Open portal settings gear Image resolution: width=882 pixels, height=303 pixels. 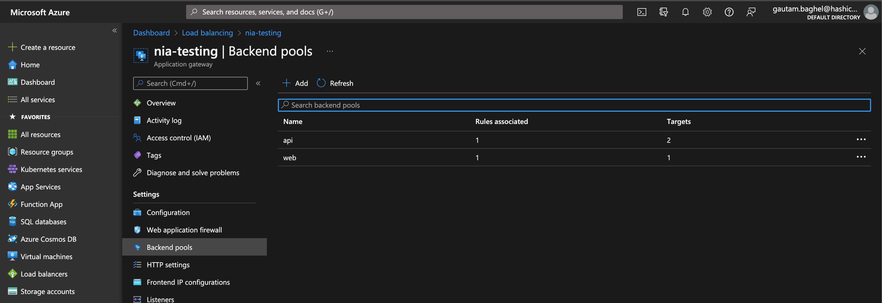(x=707, y=12)
